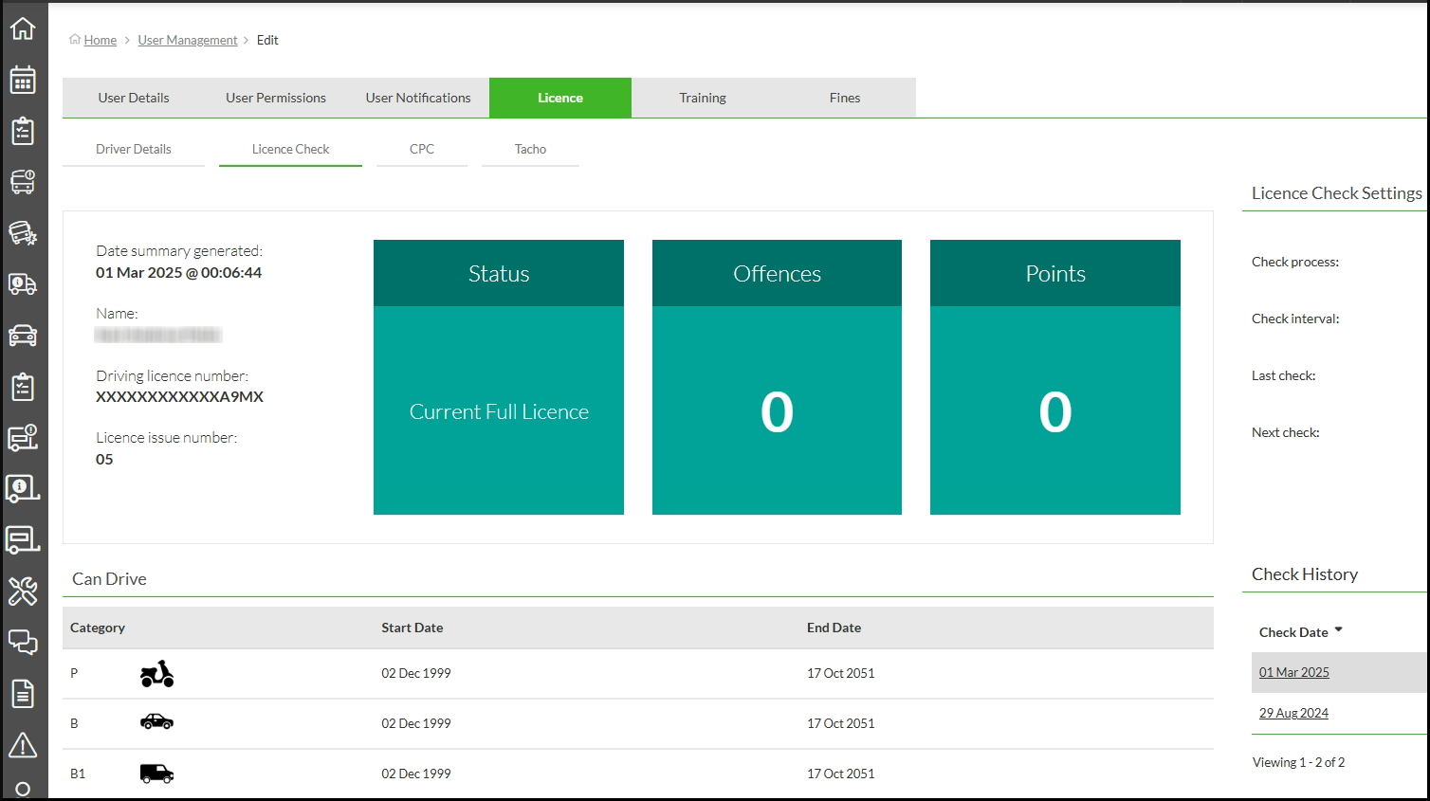1430x801 pixels.
Task: Open the 29 Aug 2024 check history link
Action: (1293, 713)
